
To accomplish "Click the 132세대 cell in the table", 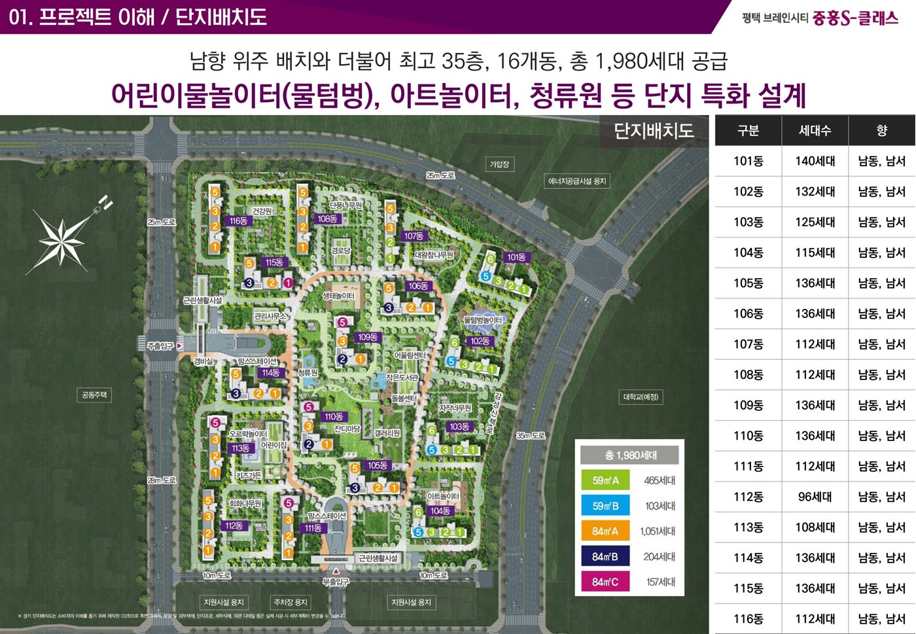I will 815,192.
